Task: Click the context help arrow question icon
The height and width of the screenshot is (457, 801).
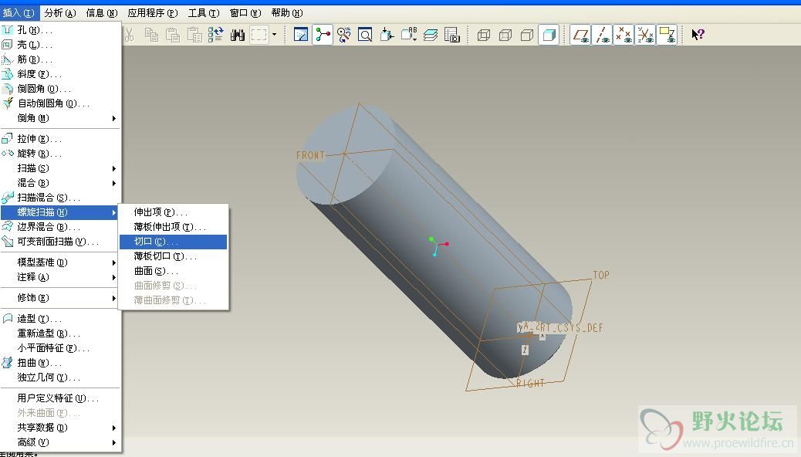Action: pos(698,35)
